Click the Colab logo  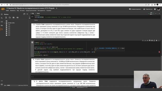coord(3,9)
